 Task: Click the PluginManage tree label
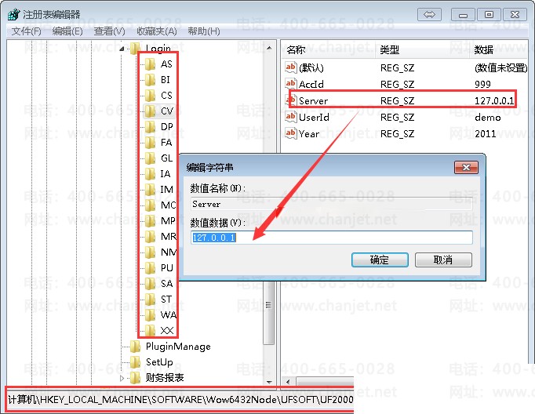point(178,347)
